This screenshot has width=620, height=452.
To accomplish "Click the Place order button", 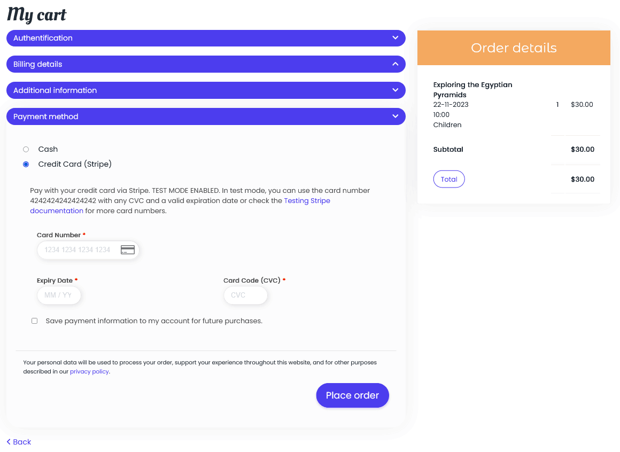I will pyautogui.click(x=352, y=395).
